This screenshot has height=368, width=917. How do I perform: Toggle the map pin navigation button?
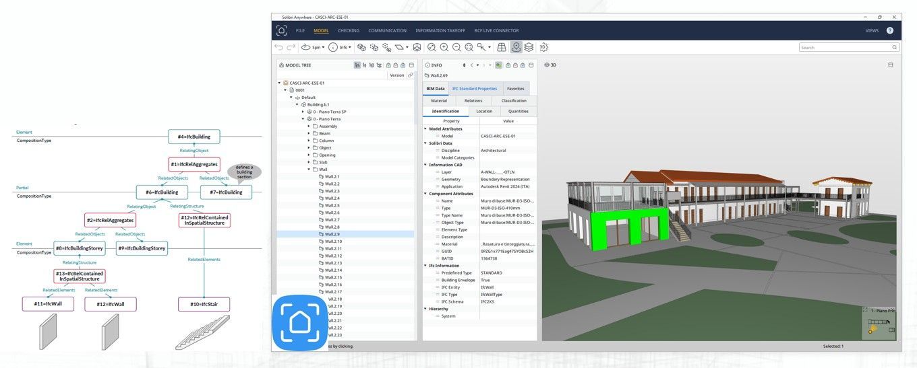tap(516, 47)
